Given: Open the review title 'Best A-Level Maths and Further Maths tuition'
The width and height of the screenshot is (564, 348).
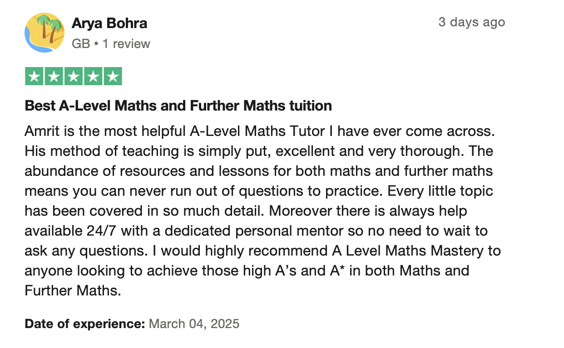Looking at the screenshot, I should point(178,106).
